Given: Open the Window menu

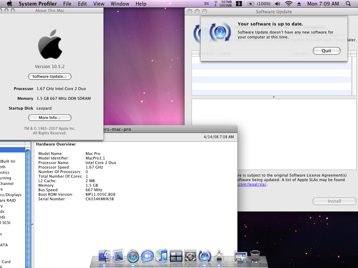Looking at the screenshot, I should (120, 3).
